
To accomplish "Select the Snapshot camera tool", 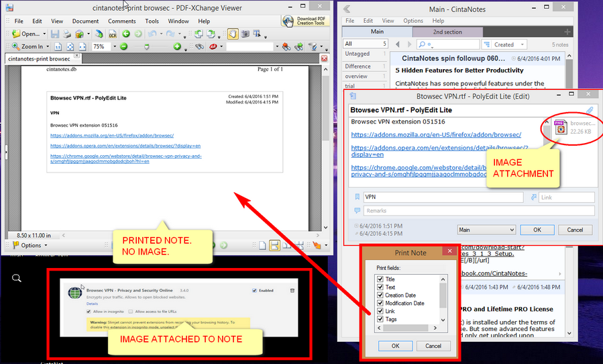I will (x=245, y=34).
